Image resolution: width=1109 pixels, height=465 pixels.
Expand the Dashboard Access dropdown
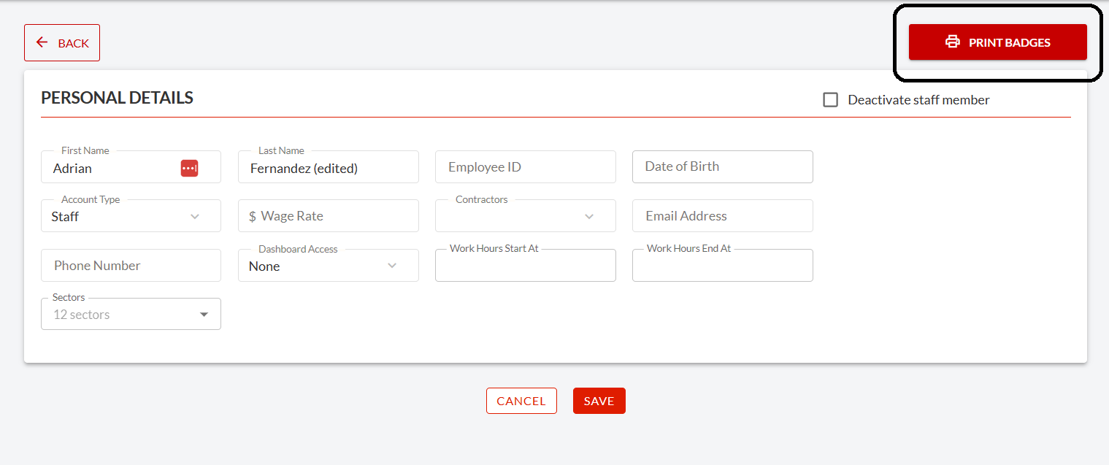coord(393,266)
